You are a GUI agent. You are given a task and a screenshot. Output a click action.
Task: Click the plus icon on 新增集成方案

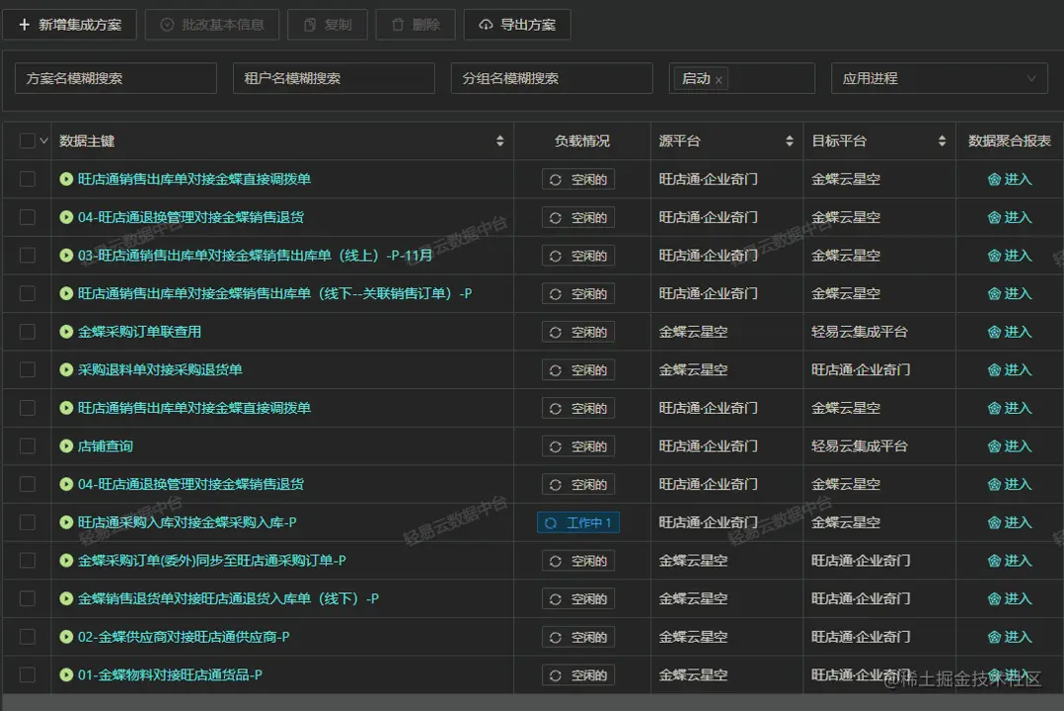pos(22,25)
